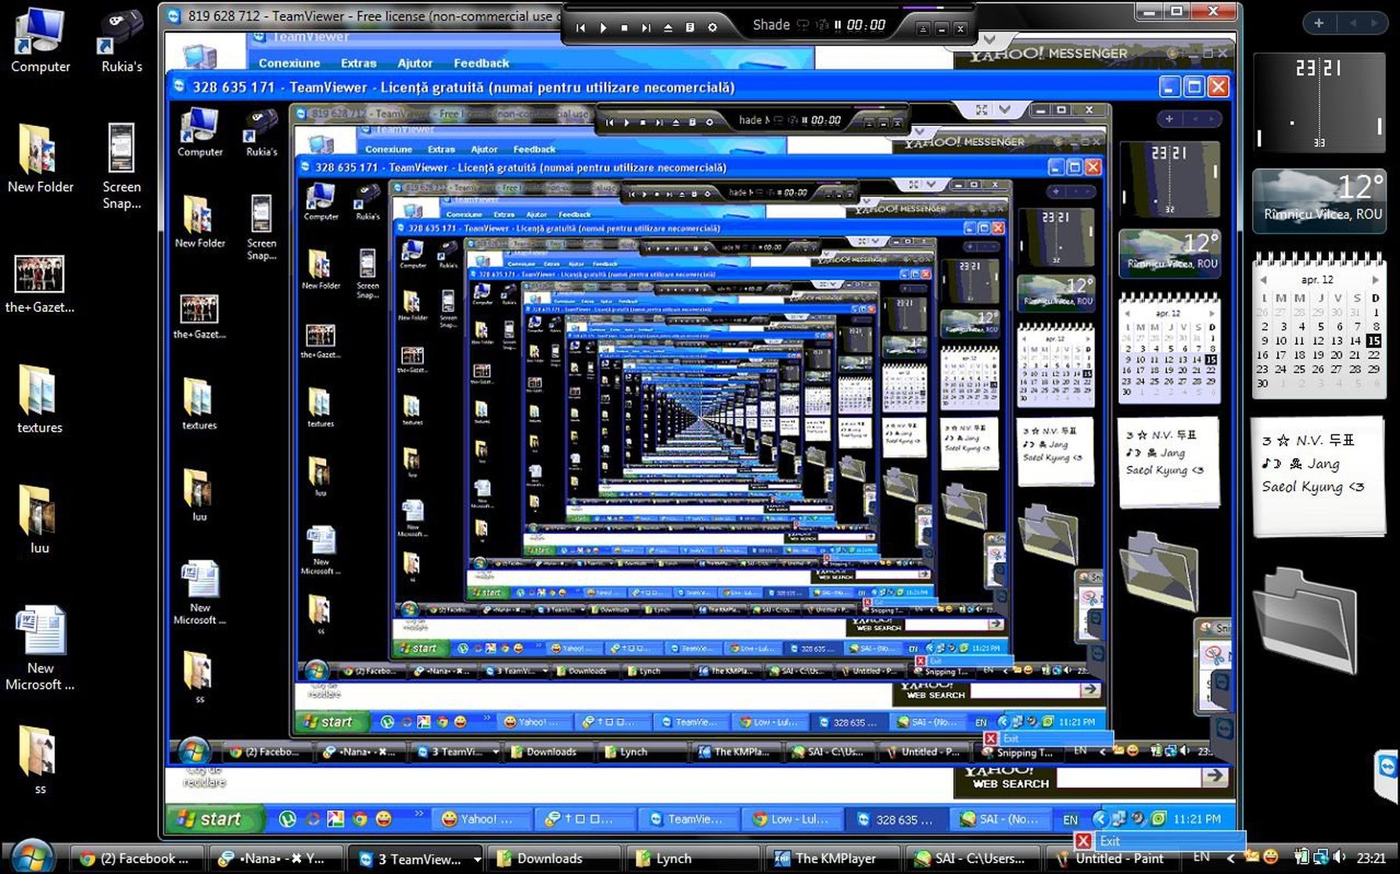
Task: Expand TeamViewer session toolbar chevron
Action: coord(990,39)
